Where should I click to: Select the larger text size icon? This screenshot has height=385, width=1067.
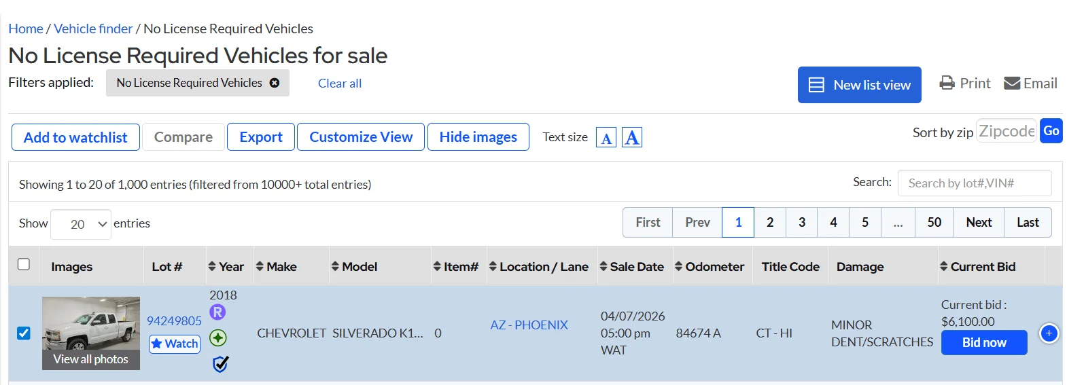coord(632,138)
